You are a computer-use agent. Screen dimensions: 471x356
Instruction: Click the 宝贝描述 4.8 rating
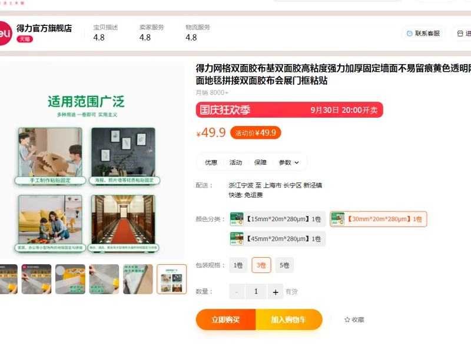click(x=105, y=33)
